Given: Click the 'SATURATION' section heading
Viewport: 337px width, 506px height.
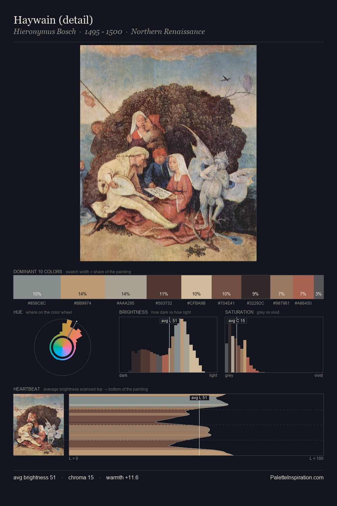Looking at the screenshot, I should coord(239,312).
